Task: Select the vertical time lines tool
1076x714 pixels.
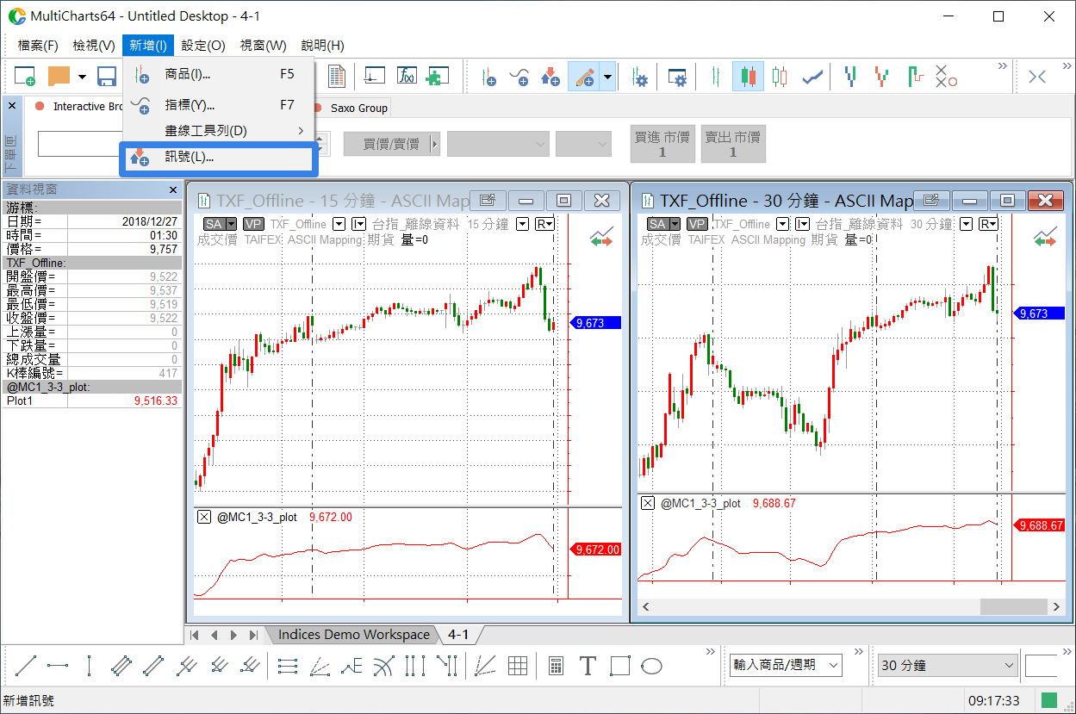Action: [x=415, y=665]
